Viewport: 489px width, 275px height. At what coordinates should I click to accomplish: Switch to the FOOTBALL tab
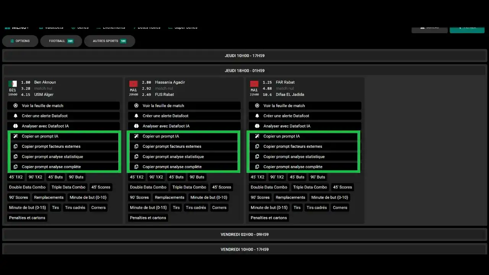pos(61,41)
